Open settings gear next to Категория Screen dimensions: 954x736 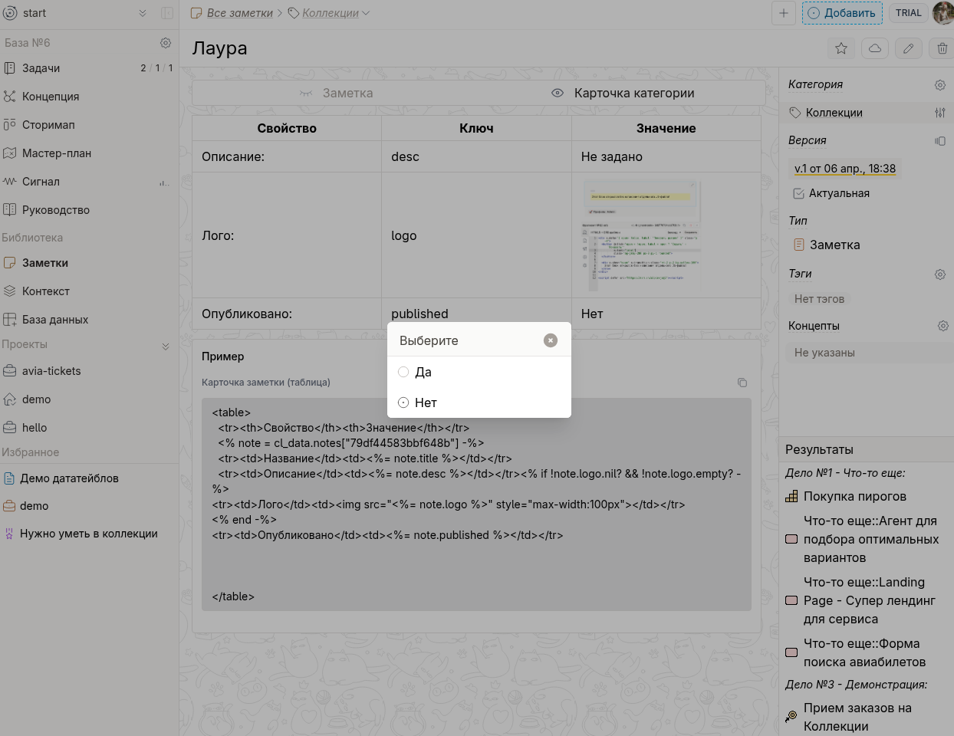pos(940,84)
